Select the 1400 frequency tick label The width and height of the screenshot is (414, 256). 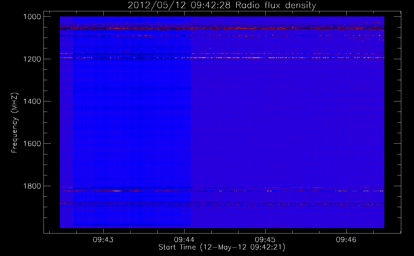pyautogui.click(x=32, y=101)
